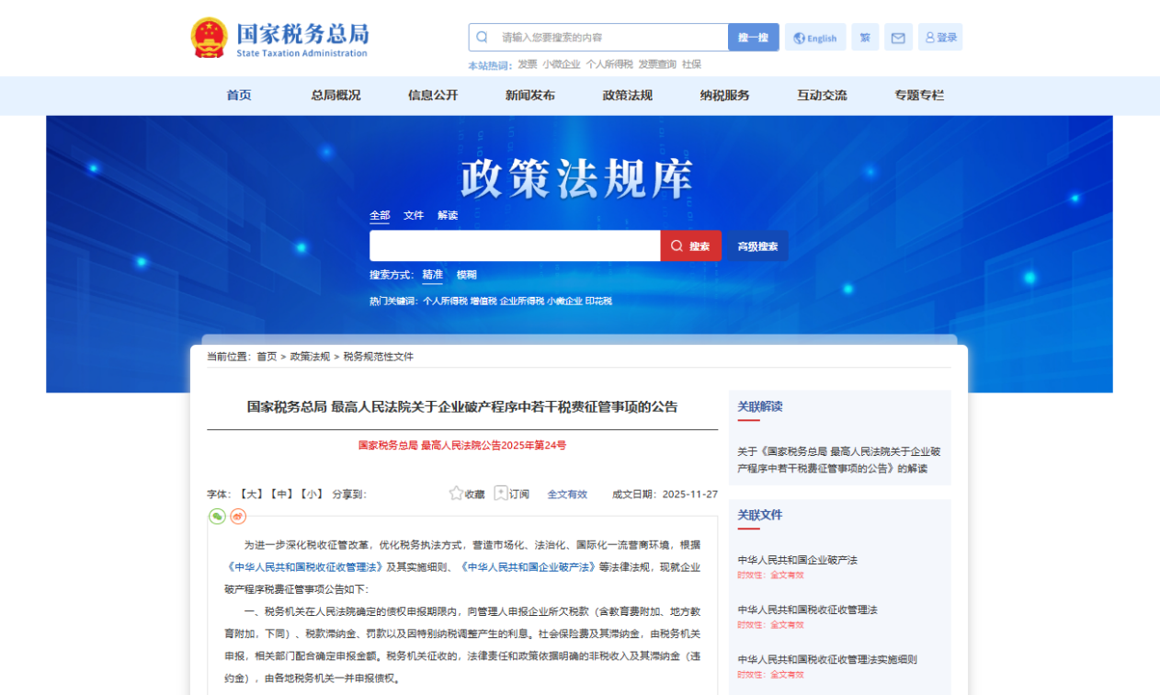Toggle traditional Chinese with 繁 button
The width and height of the screenshot is (1160, 695).
click(865, 38)
